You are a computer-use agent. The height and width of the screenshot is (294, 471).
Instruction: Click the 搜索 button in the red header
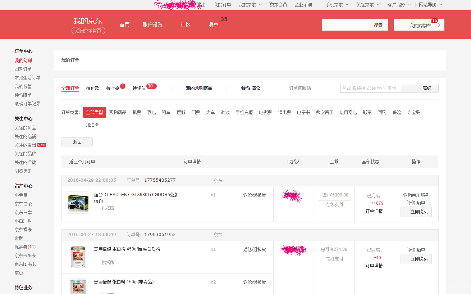tap(378, 25)
